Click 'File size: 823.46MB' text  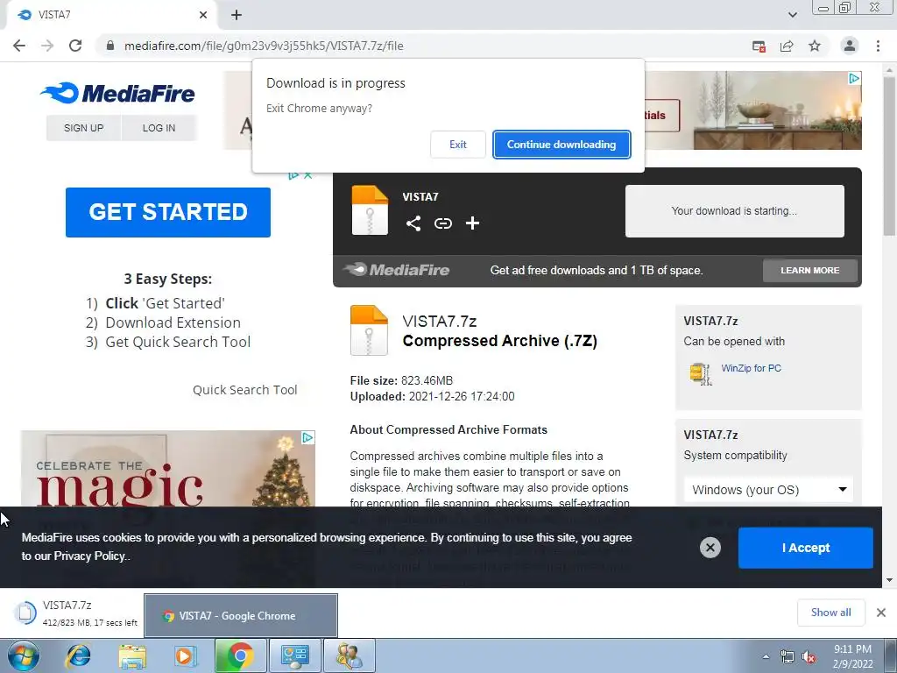[x=401, y=380]
